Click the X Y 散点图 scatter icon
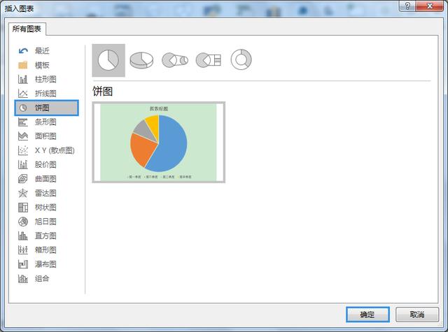This screenshot has height=332, width=448. click(23, 150)
